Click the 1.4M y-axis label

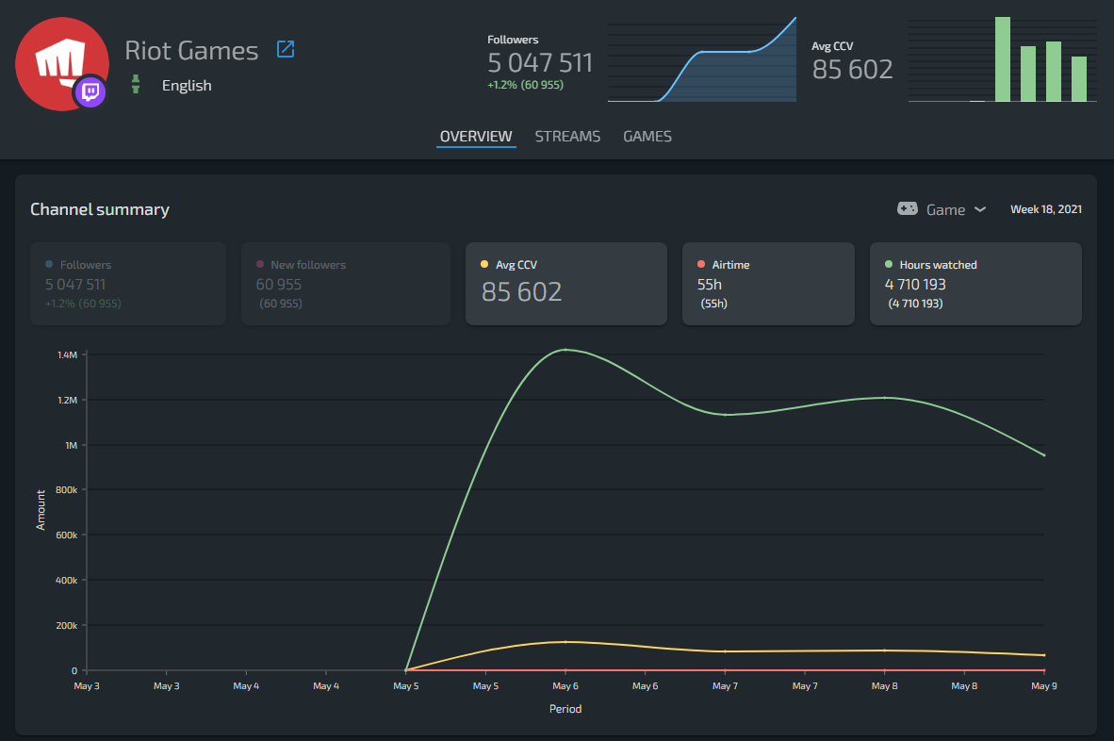(x=68, y=355)
